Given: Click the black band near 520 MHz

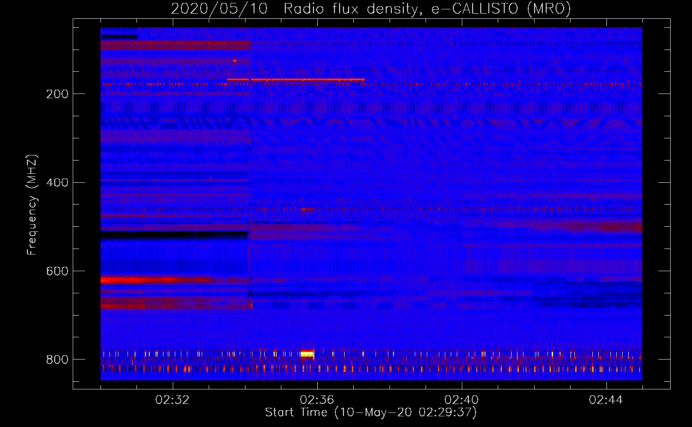Looking at the screenshot, I should point(174,234).
